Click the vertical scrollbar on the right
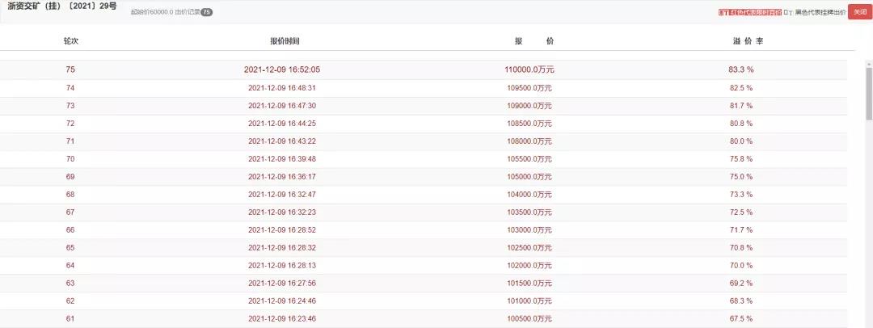This screenshot has width=873, height=328. [868, 89]
